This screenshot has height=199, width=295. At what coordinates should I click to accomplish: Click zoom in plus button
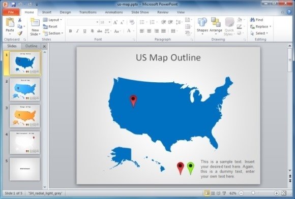pyautogui.click(x=276, y=193)
